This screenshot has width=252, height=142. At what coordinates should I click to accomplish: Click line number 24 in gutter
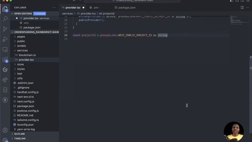tap(66, 35)
